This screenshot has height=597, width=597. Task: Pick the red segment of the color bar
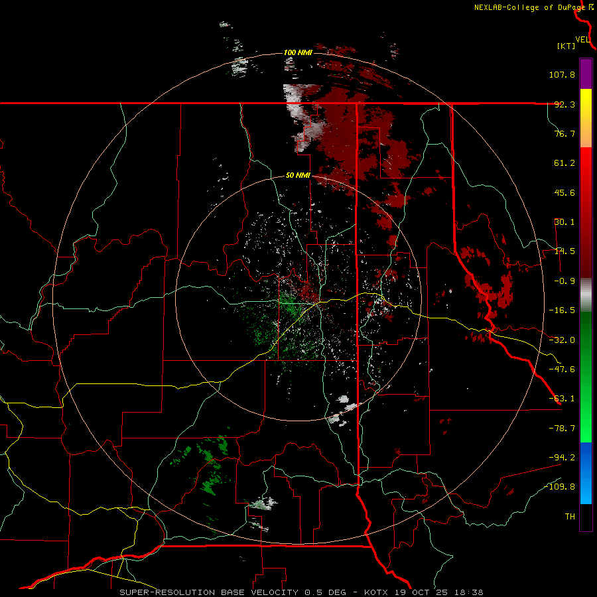click(x=586, y=212)
